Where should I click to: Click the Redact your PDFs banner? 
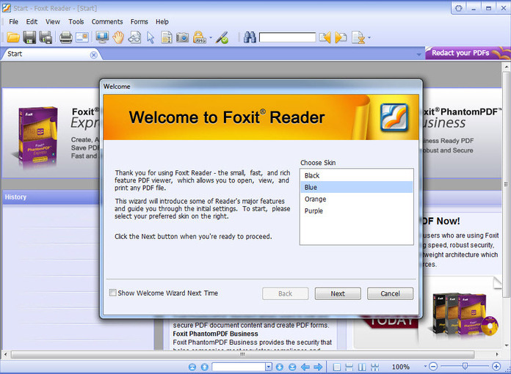[468, 53]
